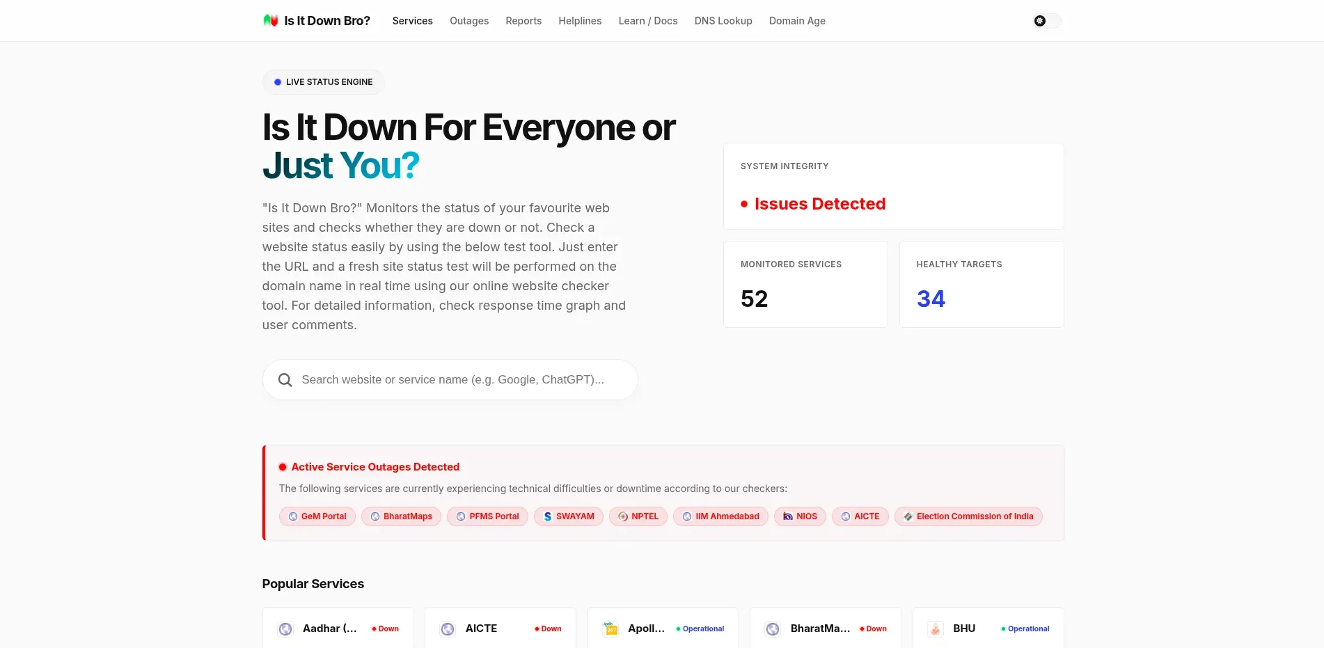The width and height of the screenshot is (1324, 648).
Task: Click the NPTEL chip logo icon
Action: 623,516
